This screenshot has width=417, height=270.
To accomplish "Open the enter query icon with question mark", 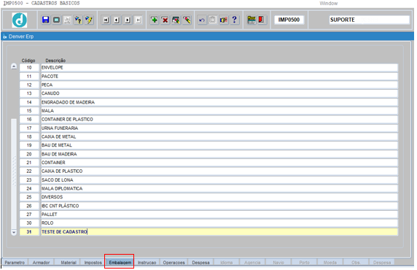I will click(x=78, y=20).
